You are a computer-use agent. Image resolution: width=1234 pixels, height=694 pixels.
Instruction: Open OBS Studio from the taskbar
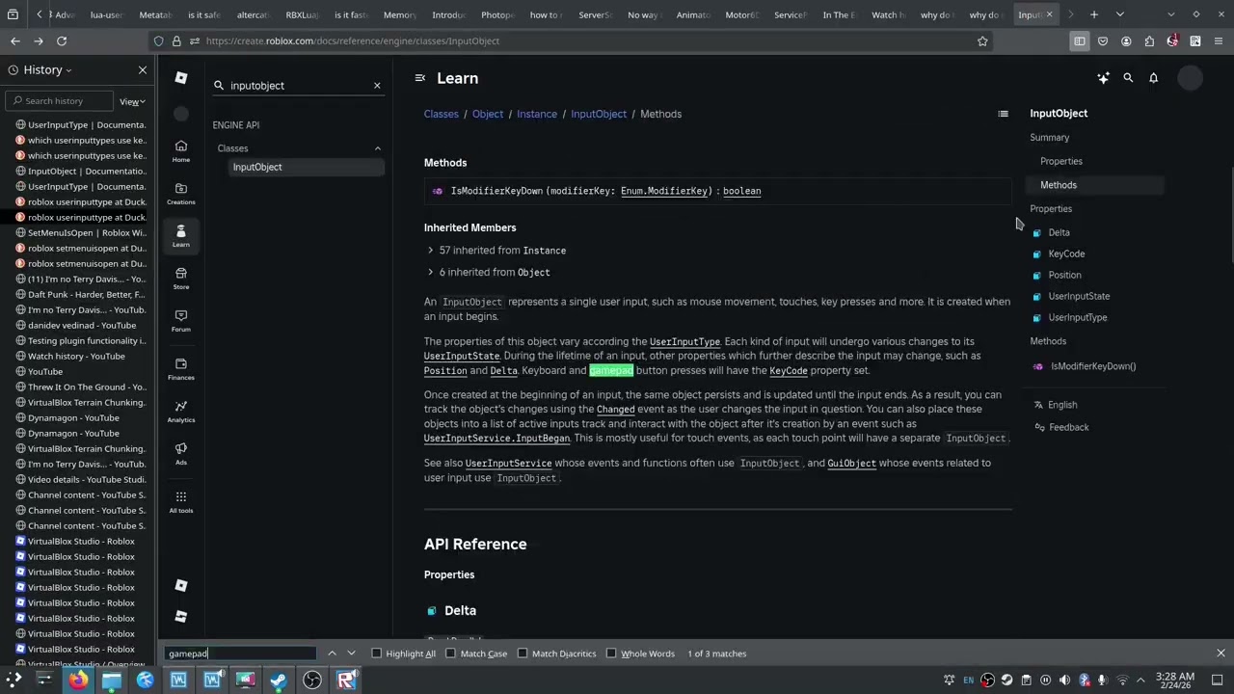click(x=312, y=681)
